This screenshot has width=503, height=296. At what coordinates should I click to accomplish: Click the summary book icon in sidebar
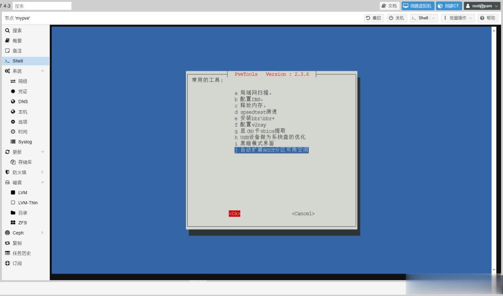click(x=7, y=40)
